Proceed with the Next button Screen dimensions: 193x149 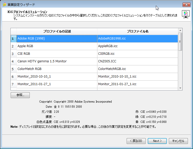tap(157, 141)
